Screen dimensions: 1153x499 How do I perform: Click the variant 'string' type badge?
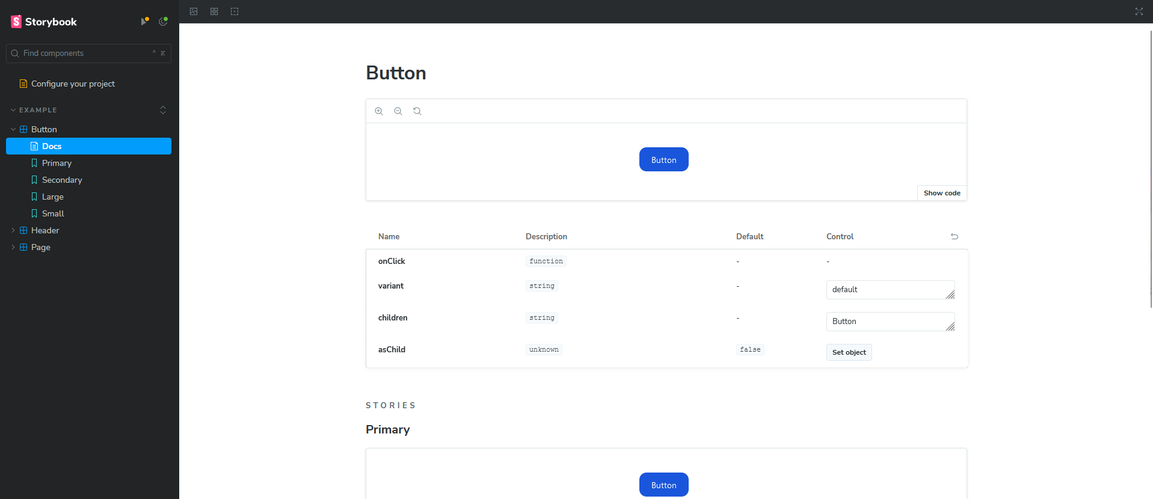pos(542,286)
